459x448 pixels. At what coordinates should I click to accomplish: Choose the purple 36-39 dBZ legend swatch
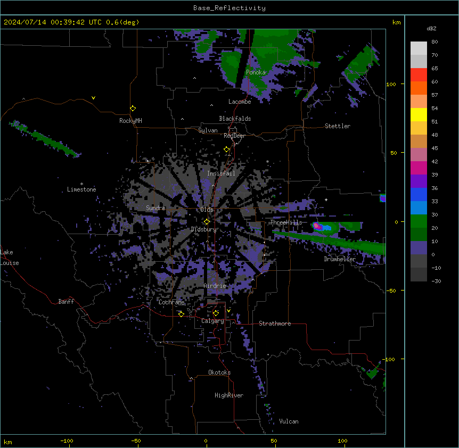[x=419, y=181]
